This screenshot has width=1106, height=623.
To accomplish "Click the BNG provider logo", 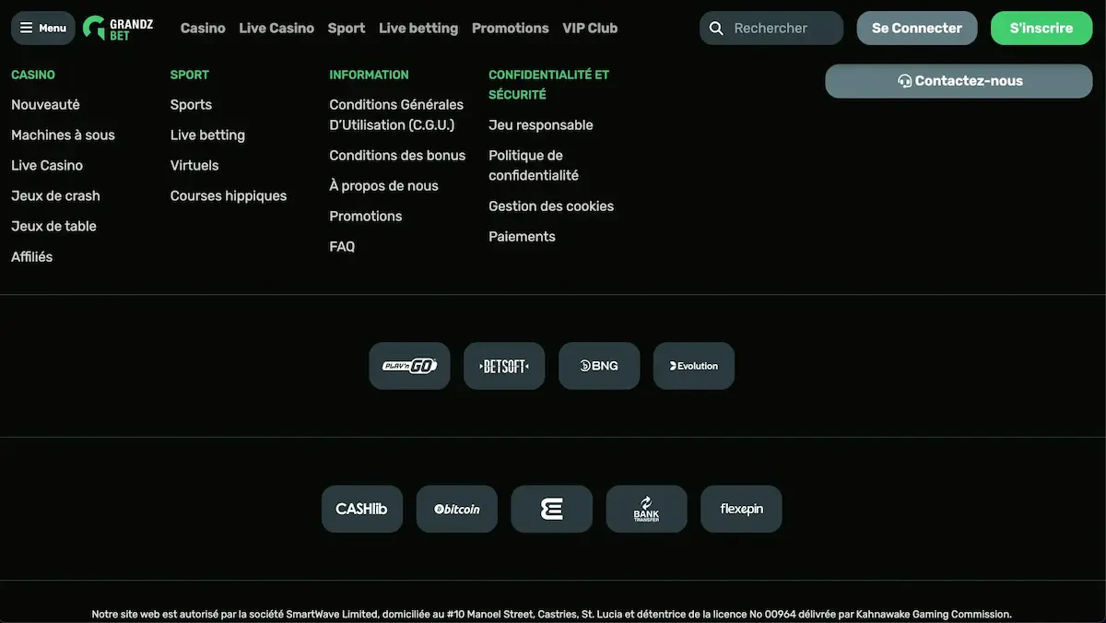I will 599,366.
